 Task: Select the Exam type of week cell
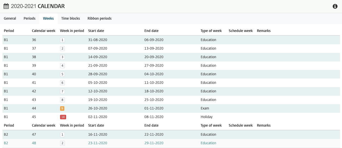coord(205,108)
